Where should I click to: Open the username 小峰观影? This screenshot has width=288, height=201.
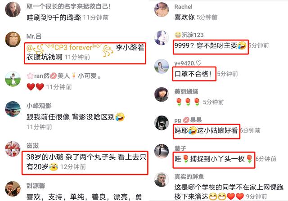pyautogui.click(x=39, y=106)
